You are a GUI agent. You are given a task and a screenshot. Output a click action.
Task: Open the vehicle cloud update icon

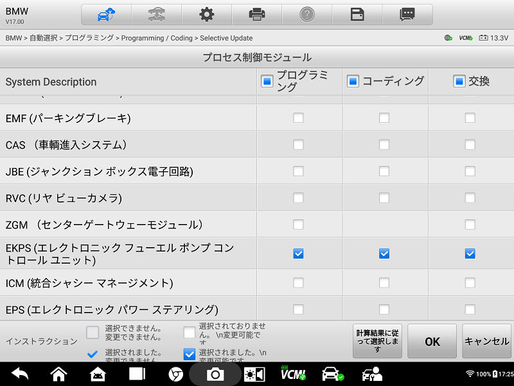tap(106, 15)
